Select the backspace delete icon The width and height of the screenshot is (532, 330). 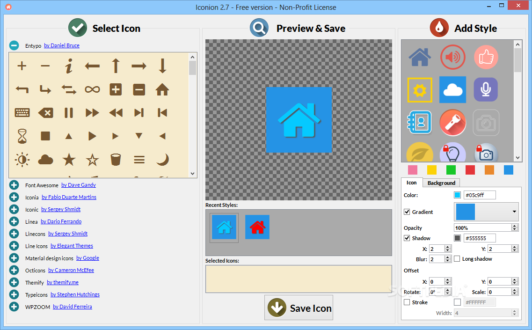pyautogui.click(x=45, y=113)
